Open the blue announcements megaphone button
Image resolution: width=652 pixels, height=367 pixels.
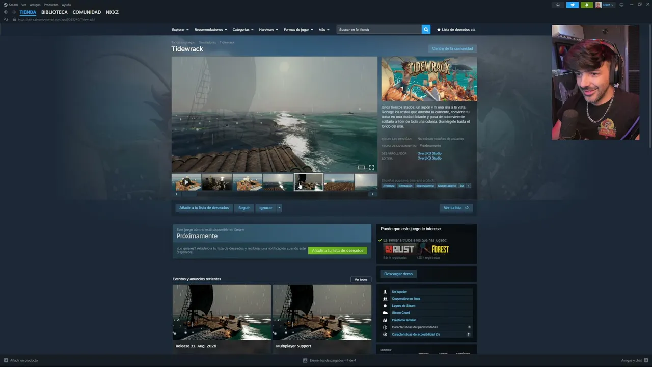[572, 5]
